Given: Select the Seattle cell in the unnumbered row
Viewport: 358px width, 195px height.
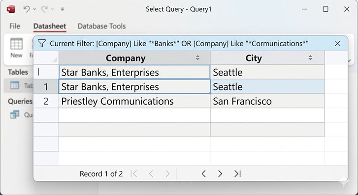Looking at the screenshot, I should [x=267, y=72].
